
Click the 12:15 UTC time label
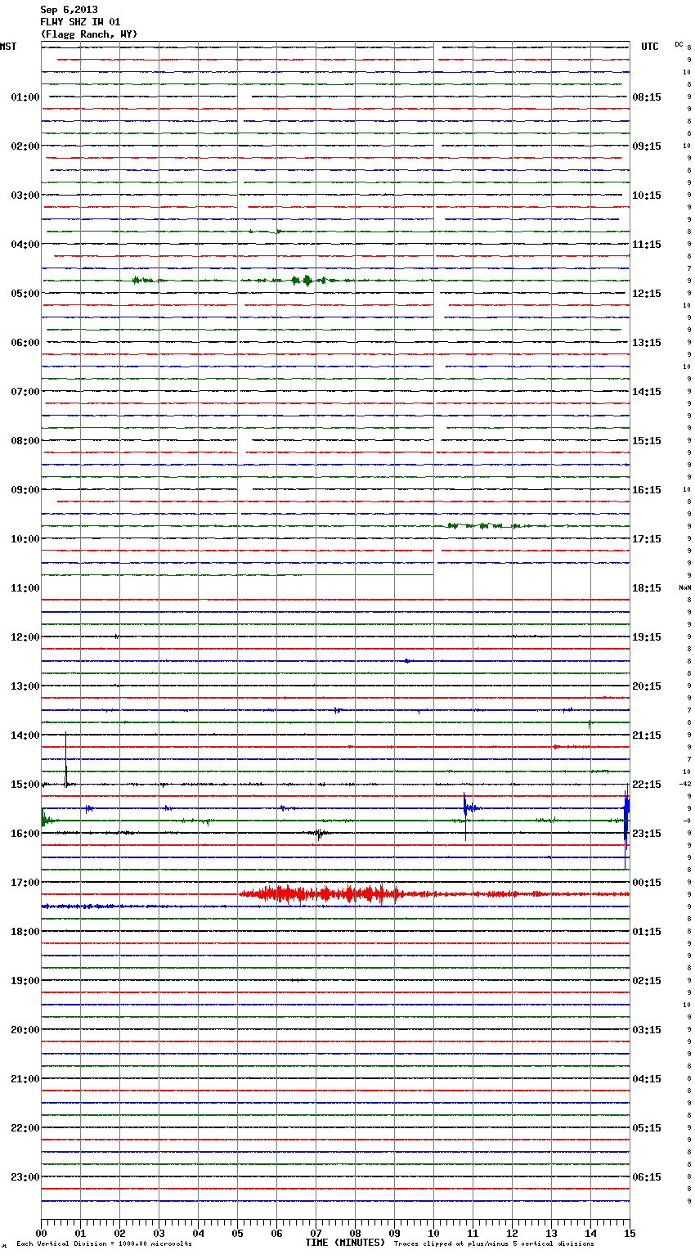coord(647,294)
